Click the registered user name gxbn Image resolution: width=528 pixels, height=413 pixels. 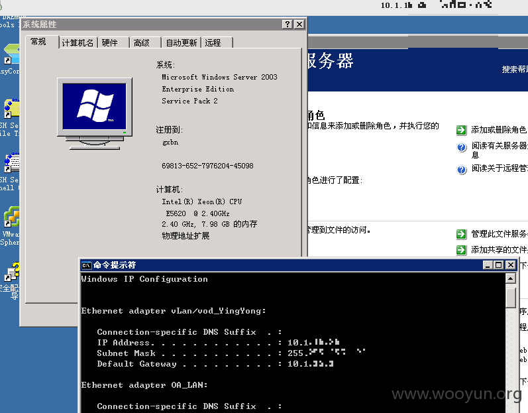tap(170, 142)
